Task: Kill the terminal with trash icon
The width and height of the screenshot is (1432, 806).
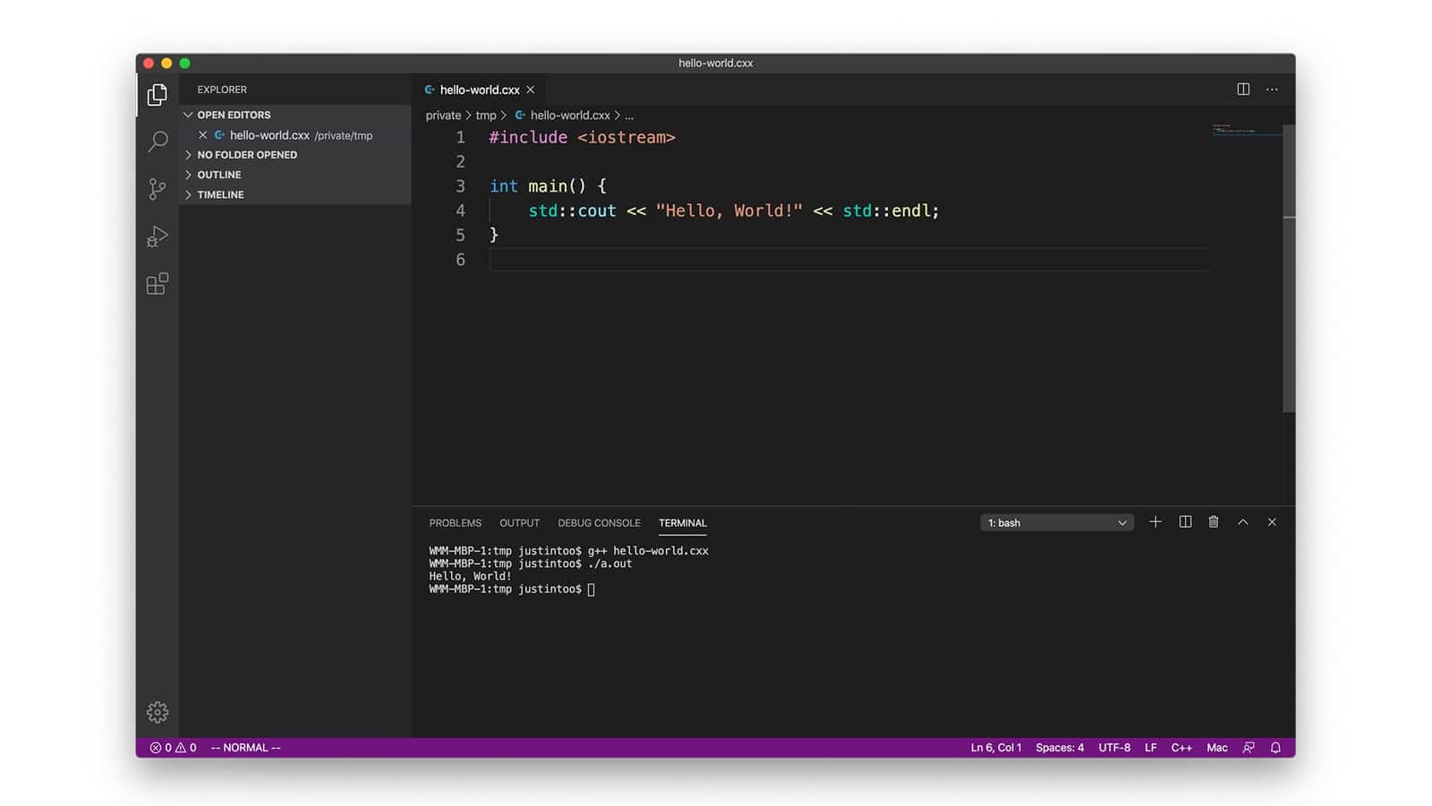Action: tap(1214, 522)
